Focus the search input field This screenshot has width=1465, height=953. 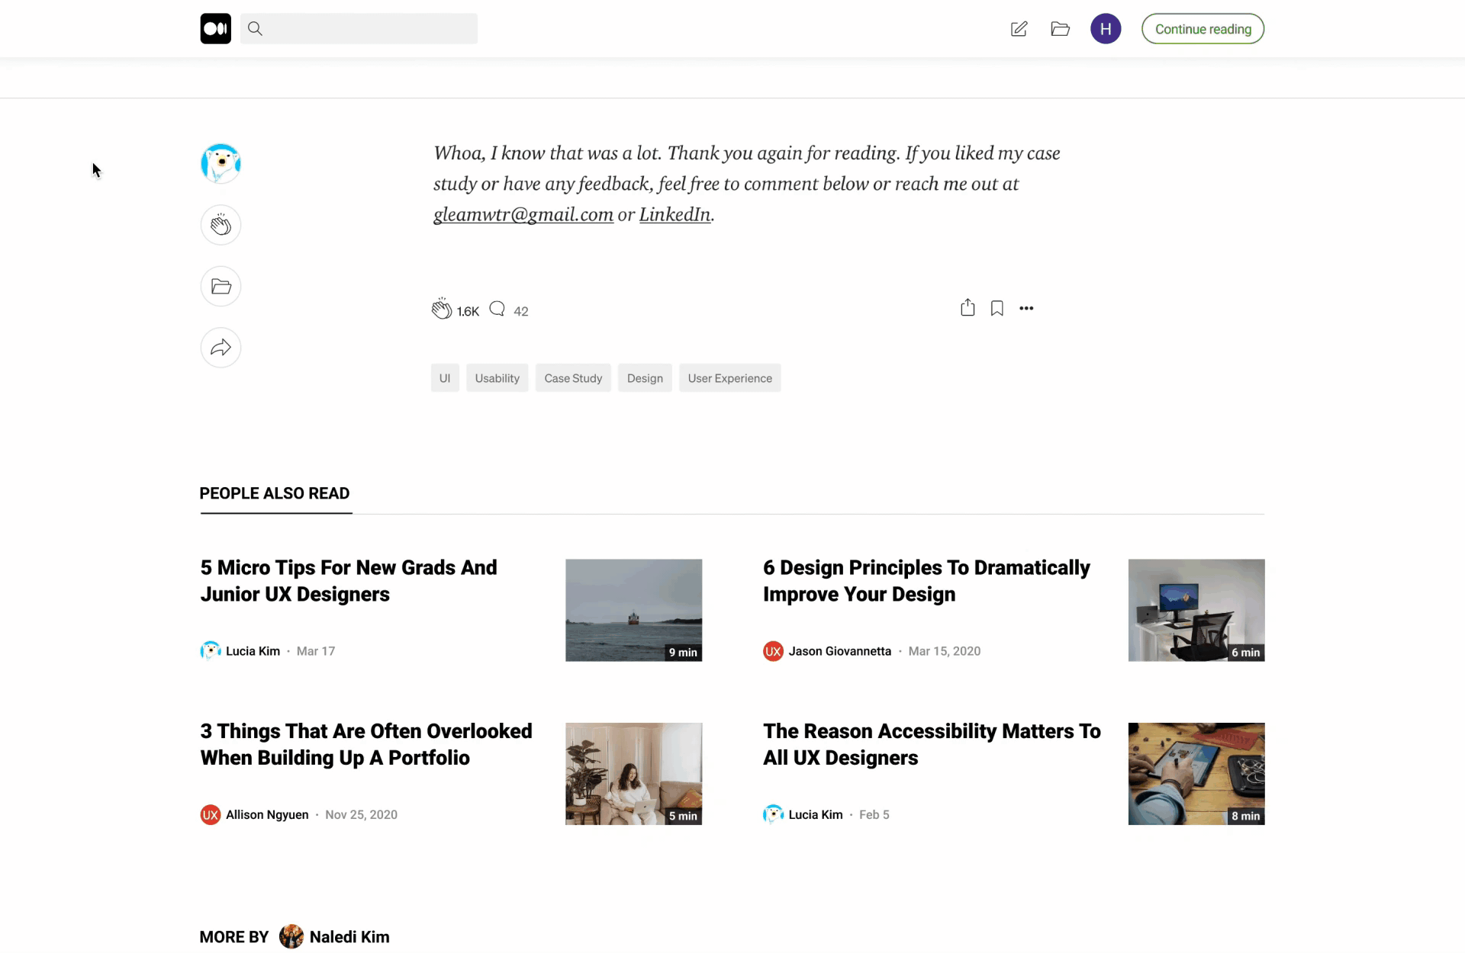click(x=359, y=29)
